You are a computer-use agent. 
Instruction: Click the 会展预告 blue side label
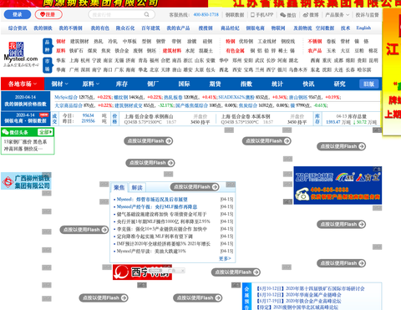(x=246, y=297)
